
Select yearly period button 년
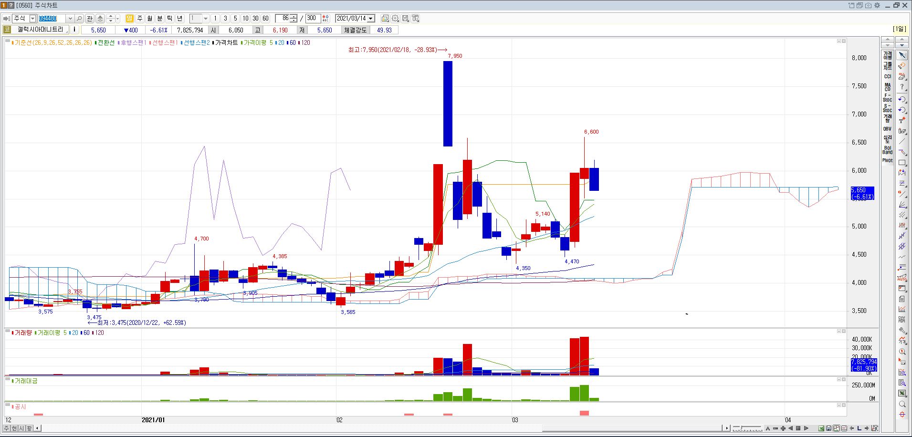[x=180, y=19]
